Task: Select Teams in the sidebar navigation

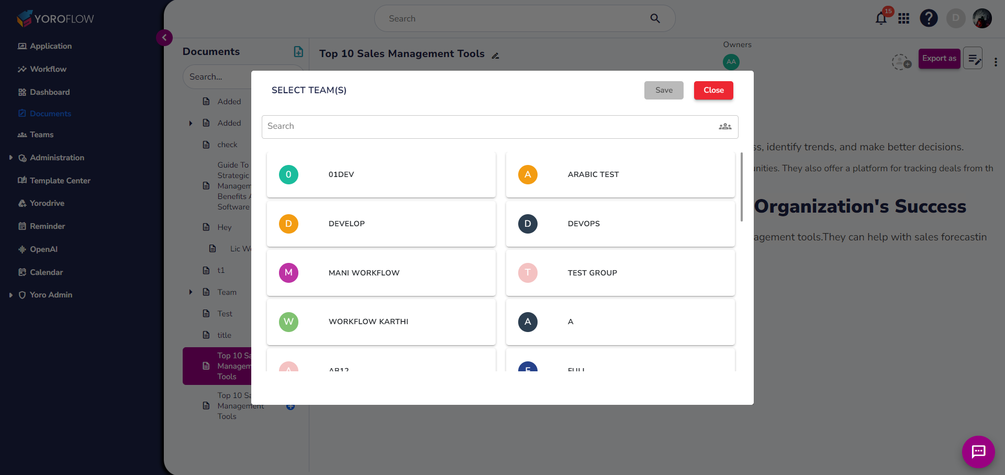Action: [x=41, y=135]
